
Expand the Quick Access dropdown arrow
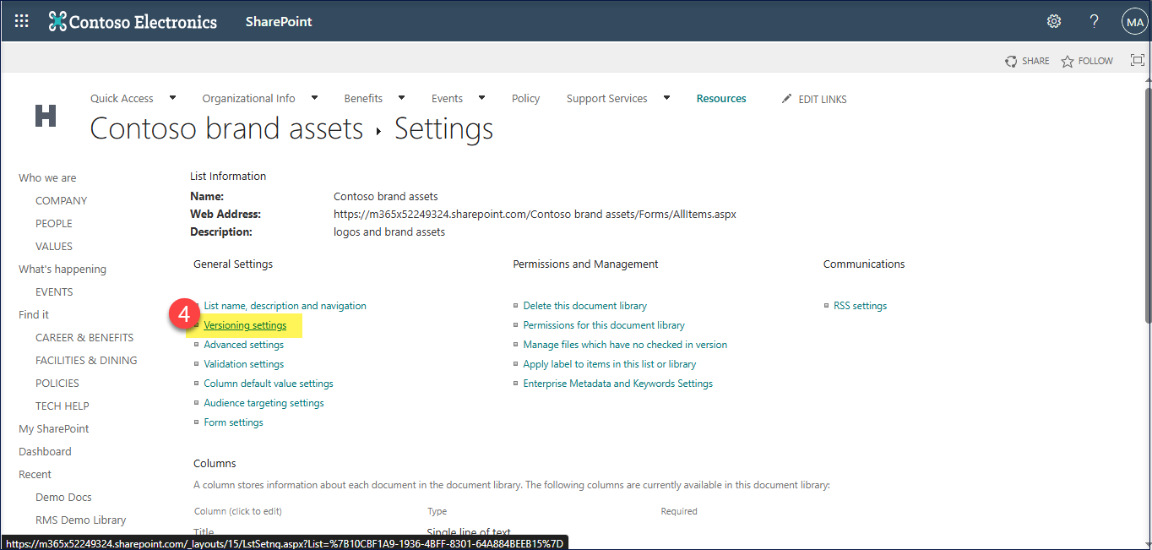point(172,98)
